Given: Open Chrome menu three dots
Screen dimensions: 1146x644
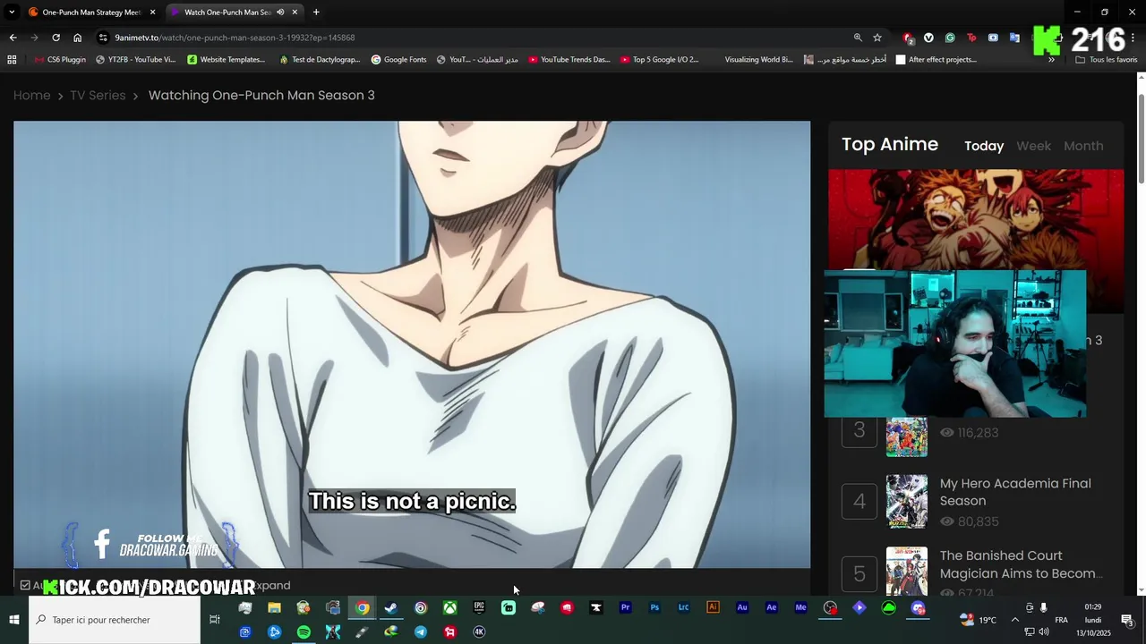Looking at the screenshot, I should coord(1133,38).
